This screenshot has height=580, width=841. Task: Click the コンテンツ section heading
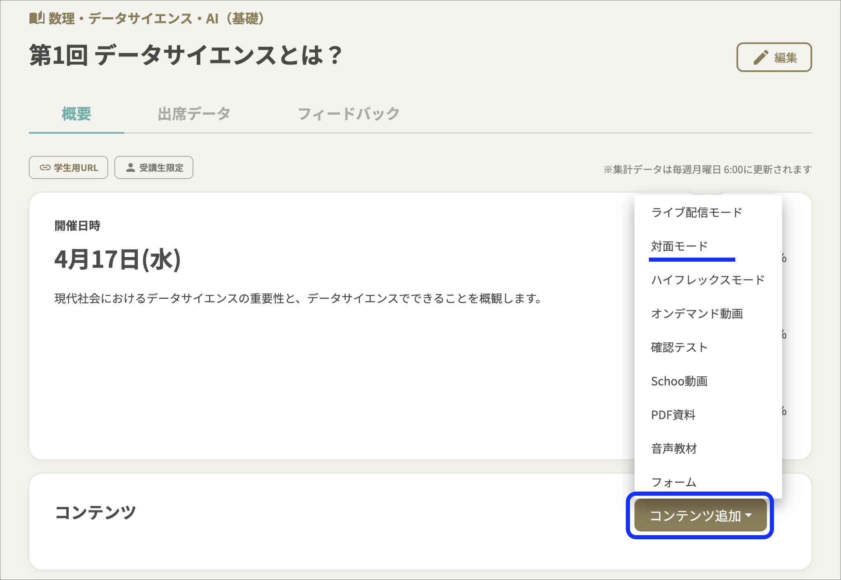point(95,513)
